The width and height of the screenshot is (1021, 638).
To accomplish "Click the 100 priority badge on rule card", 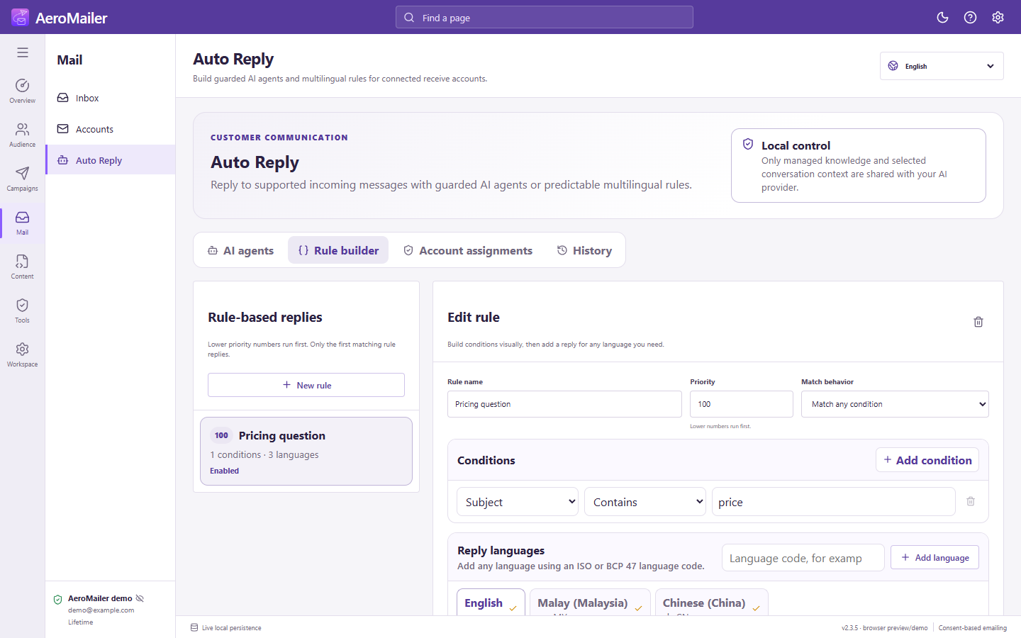I will coord(221,435).
